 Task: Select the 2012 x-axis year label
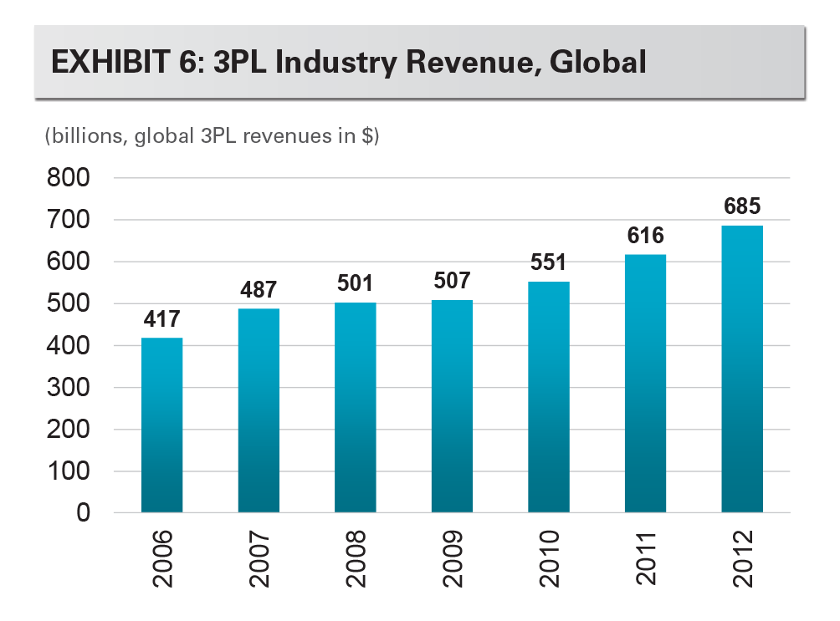tap(742, 557)
